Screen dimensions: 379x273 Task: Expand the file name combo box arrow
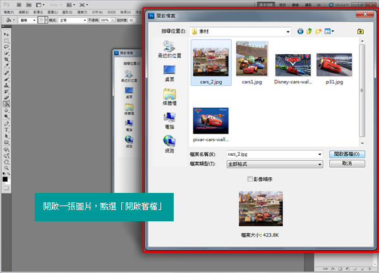click(320, 154)
